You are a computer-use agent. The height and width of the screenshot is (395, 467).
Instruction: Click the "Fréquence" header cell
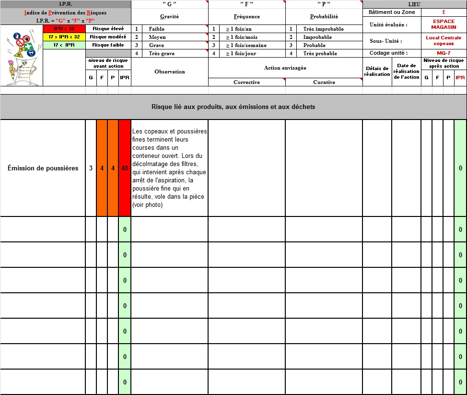click(246, 16)
